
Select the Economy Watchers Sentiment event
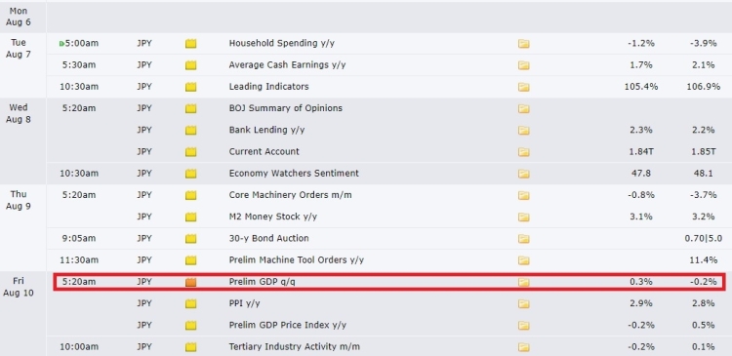294,173
